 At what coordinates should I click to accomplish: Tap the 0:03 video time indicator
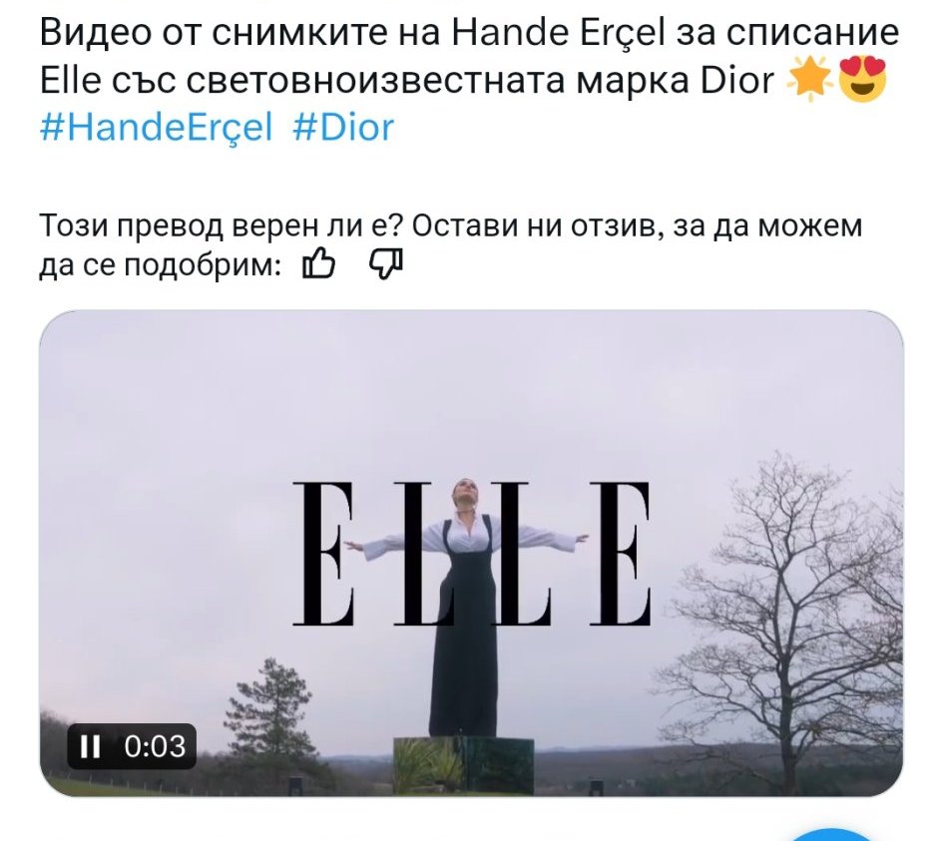click(155, 746)
